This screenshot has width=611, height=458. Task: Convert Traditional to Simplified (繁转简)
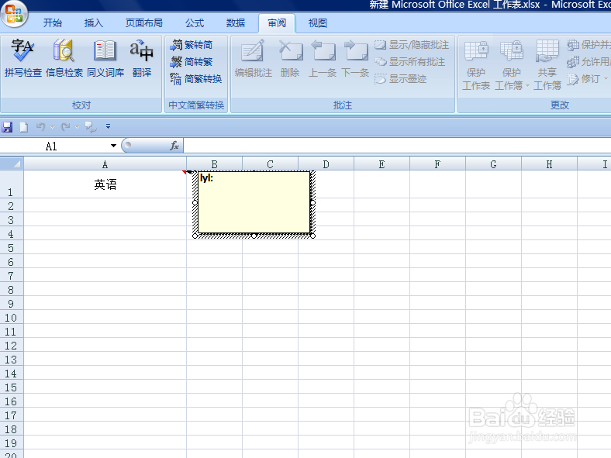click(192, 45)
